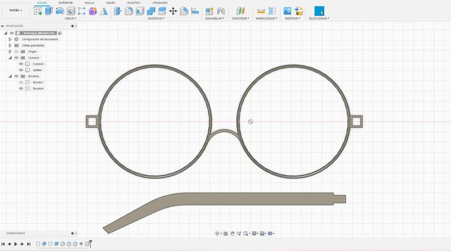Select the Fillet tool
The height and width of the screenshot is (251, 451).
129,11
